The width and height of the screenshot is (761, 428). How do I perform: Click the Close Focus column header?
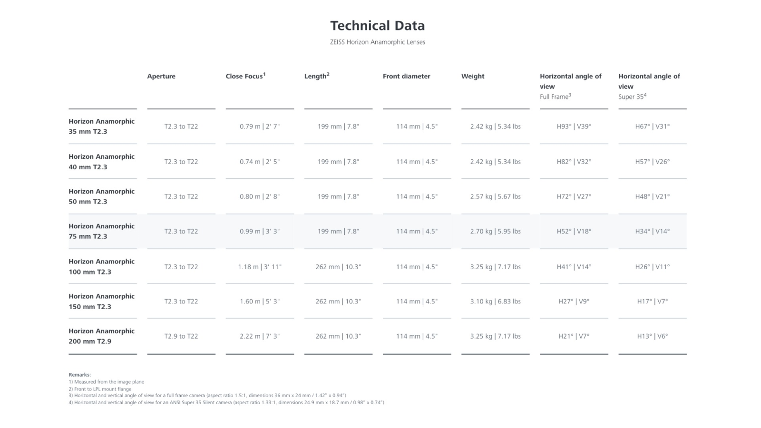(245, 76)
